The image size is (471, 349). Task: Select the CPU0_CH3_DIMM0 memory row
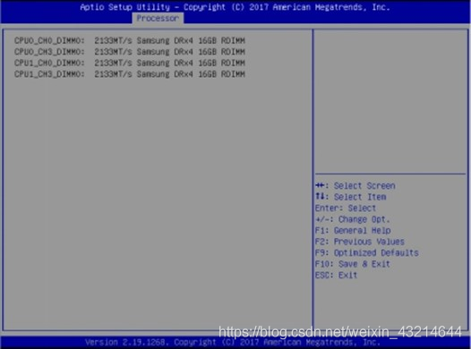point(130,52)
